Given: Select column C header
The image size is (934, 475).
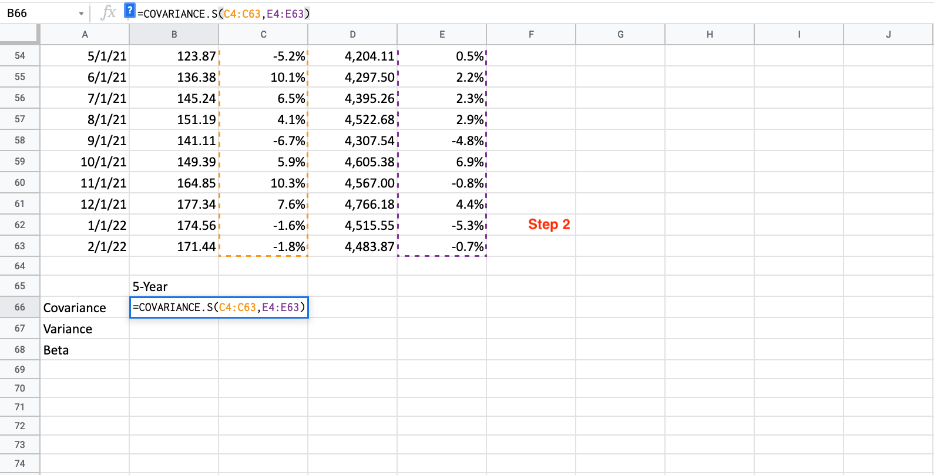Looking at the screenshot, I should (263, 35).
